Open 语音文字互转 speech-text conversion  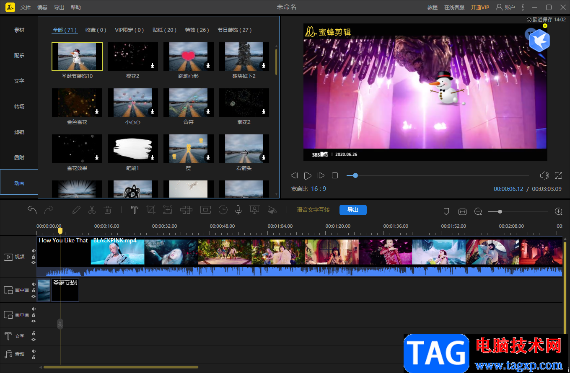click(313, 210)
